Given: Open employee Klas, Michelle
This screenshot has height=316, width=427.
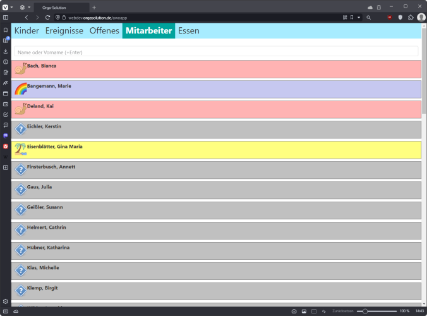Looking at the screenshot, I should (x=216, y=270).
